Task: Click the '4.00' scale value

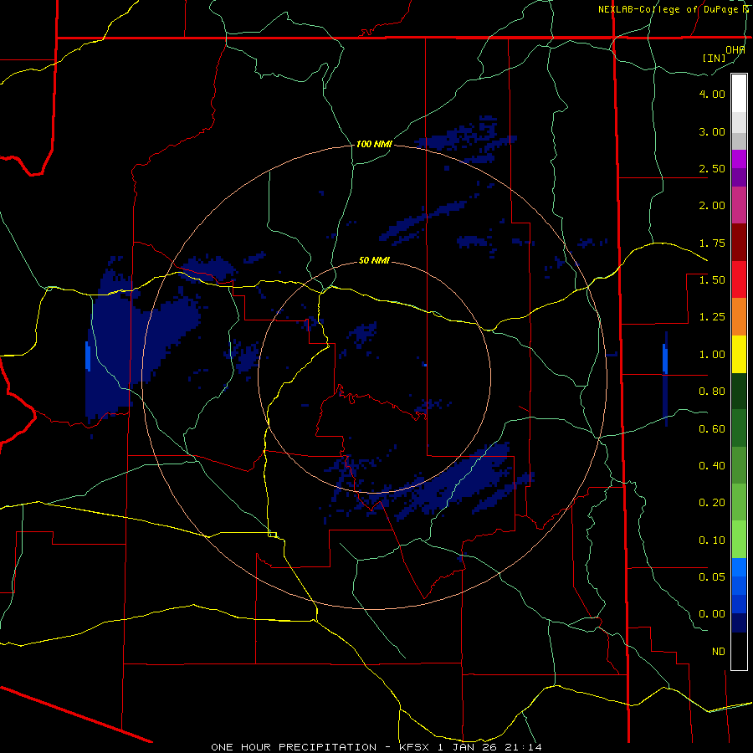Action: tap(712, 94)
